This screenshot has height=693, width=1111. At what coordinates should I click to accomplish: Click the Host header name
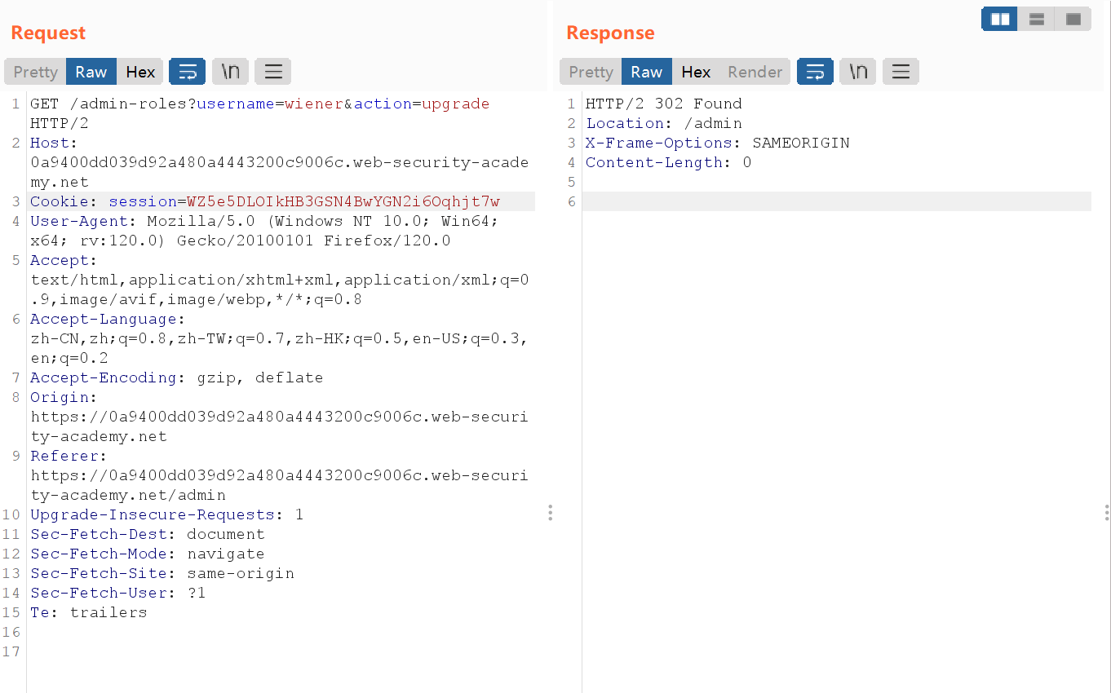click(50, 143)
